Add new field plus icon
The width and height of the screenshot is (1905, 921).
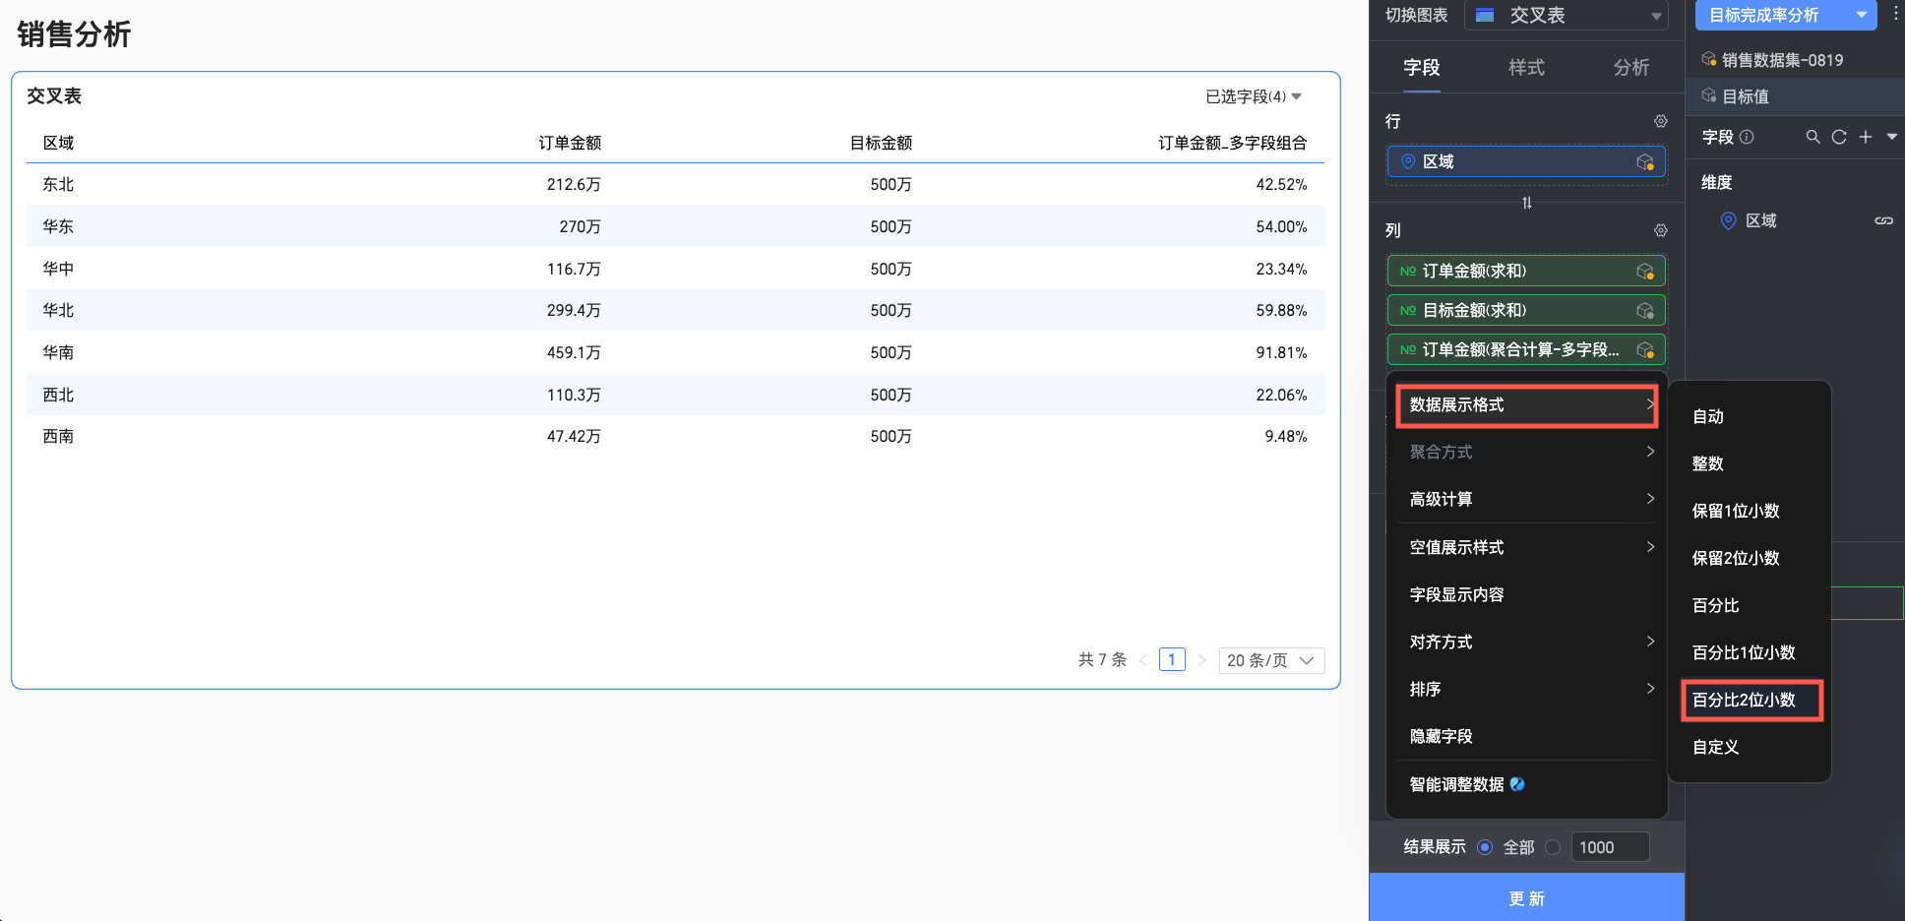[1866, 137]
